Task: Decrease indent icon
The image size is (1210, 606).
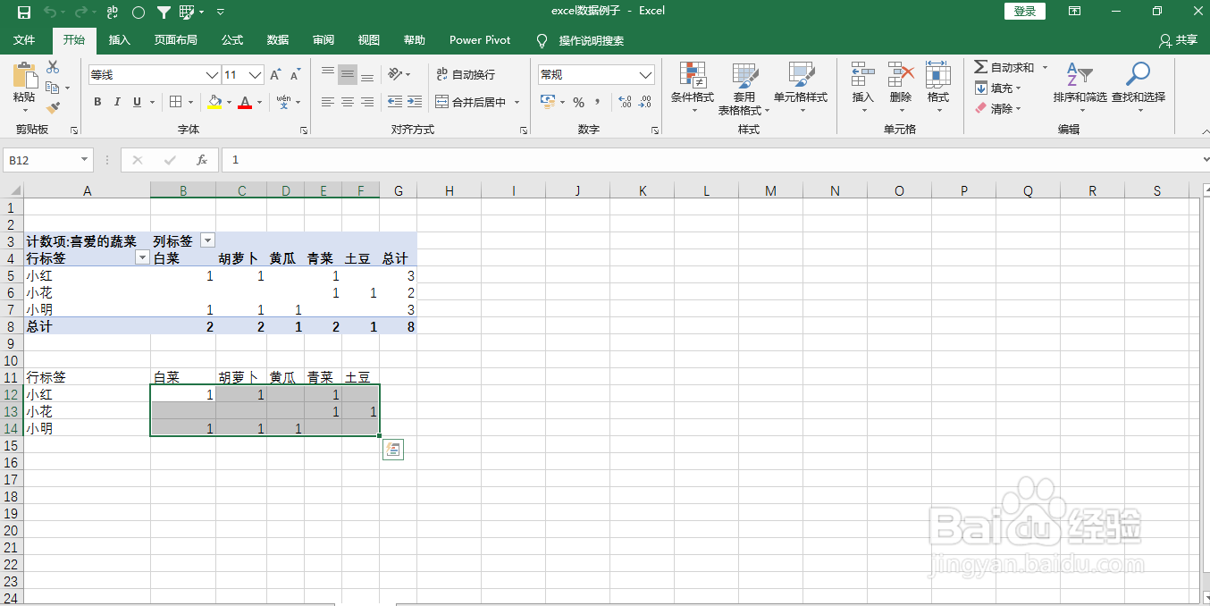Action: [394, 102]
